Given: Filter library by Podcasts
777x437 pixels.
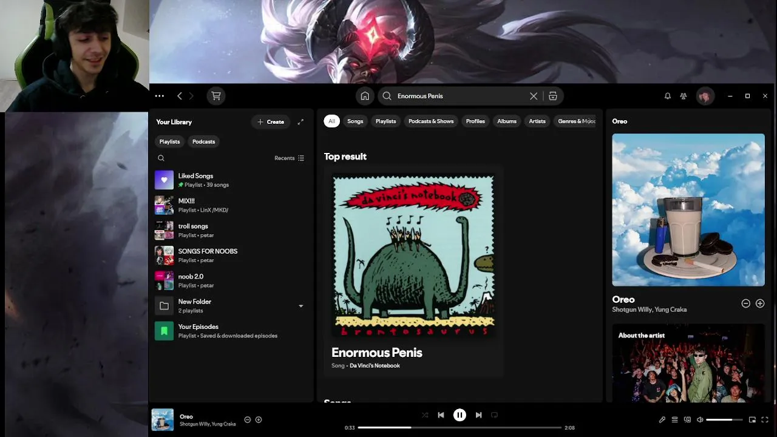Looking at the screenshot, I should pyautogui.click(x=203, y=141).
